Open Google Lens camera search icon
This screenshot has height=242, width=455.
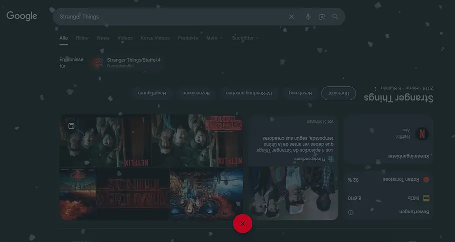tap(322, 17)
